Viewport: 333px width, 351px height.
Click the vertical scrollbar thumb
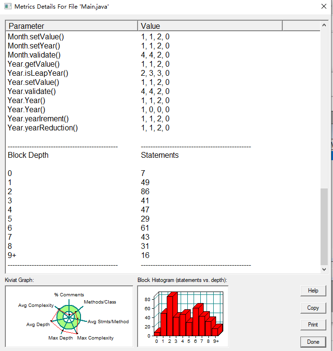click(324, 226)
